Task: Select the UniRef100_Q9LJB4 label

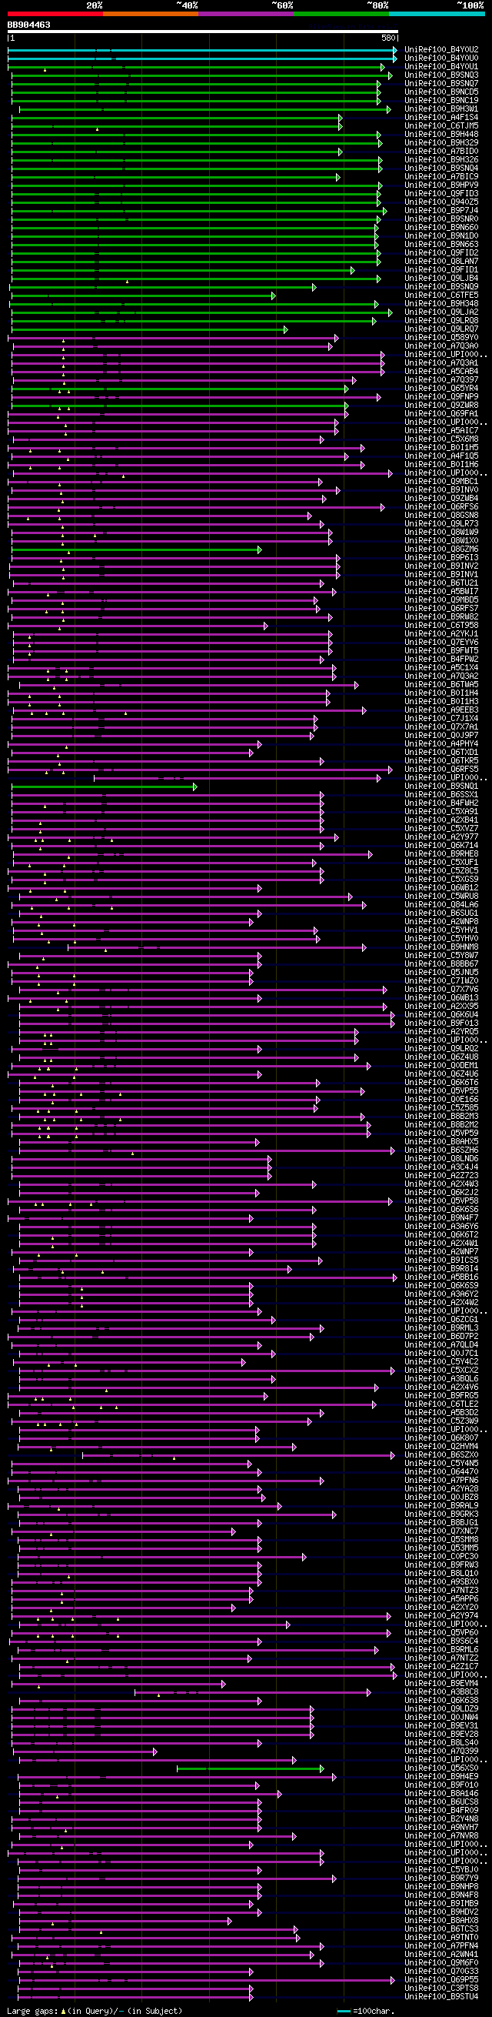Action: 441,279
